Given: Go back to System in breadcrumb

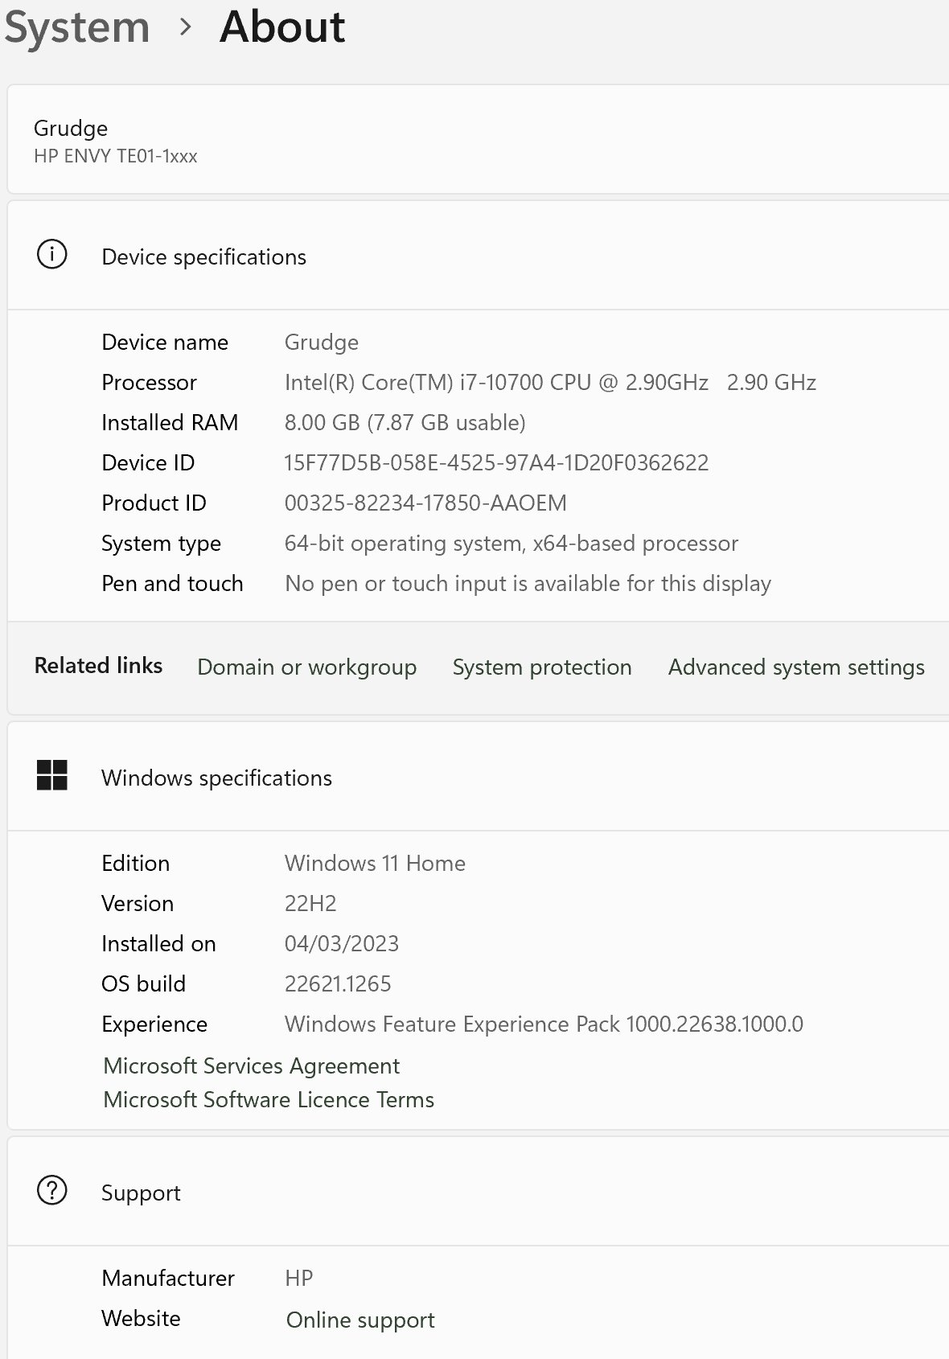Looking at the screenshot, I should [x=77, y=27].
